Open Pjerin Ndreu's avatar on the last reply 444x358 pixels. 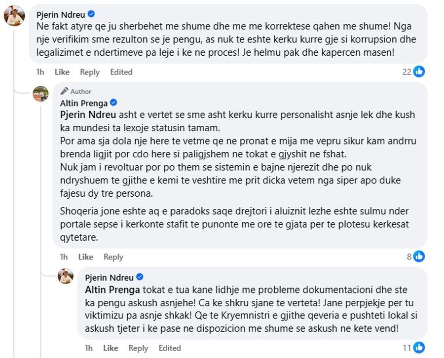pyautogui.click(x=66, y=276)
